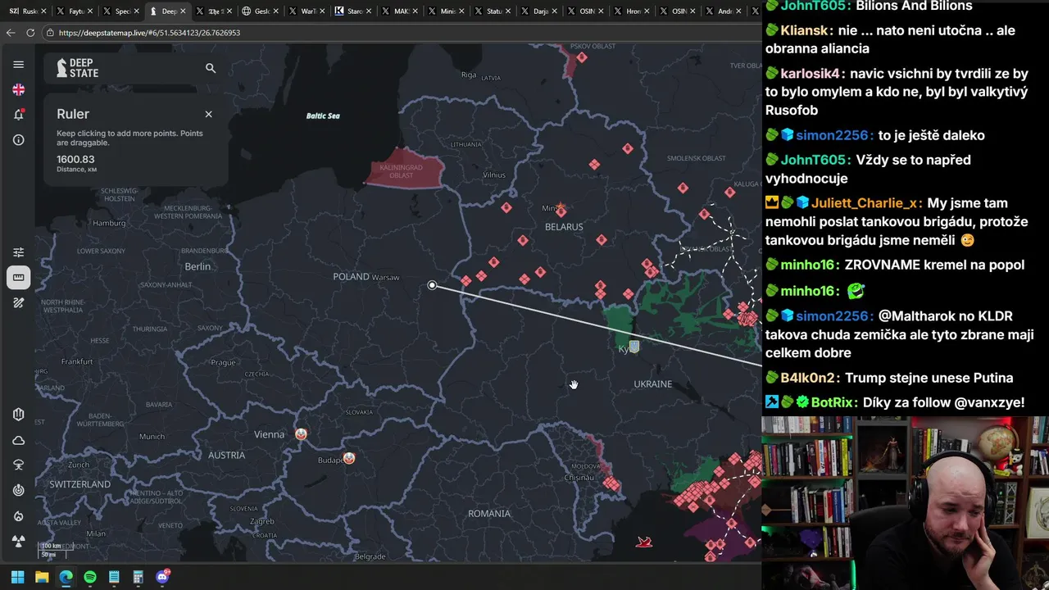
Task: Close the active DeepState tab
Action: point(183,11)
